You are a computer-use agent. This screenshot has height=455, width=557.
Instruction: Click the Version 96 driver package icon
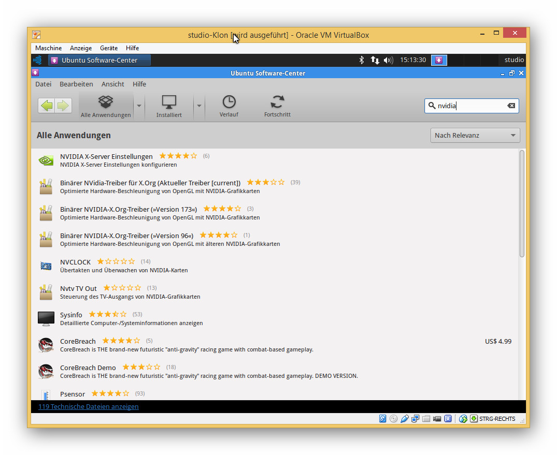(x=46, y=240)
